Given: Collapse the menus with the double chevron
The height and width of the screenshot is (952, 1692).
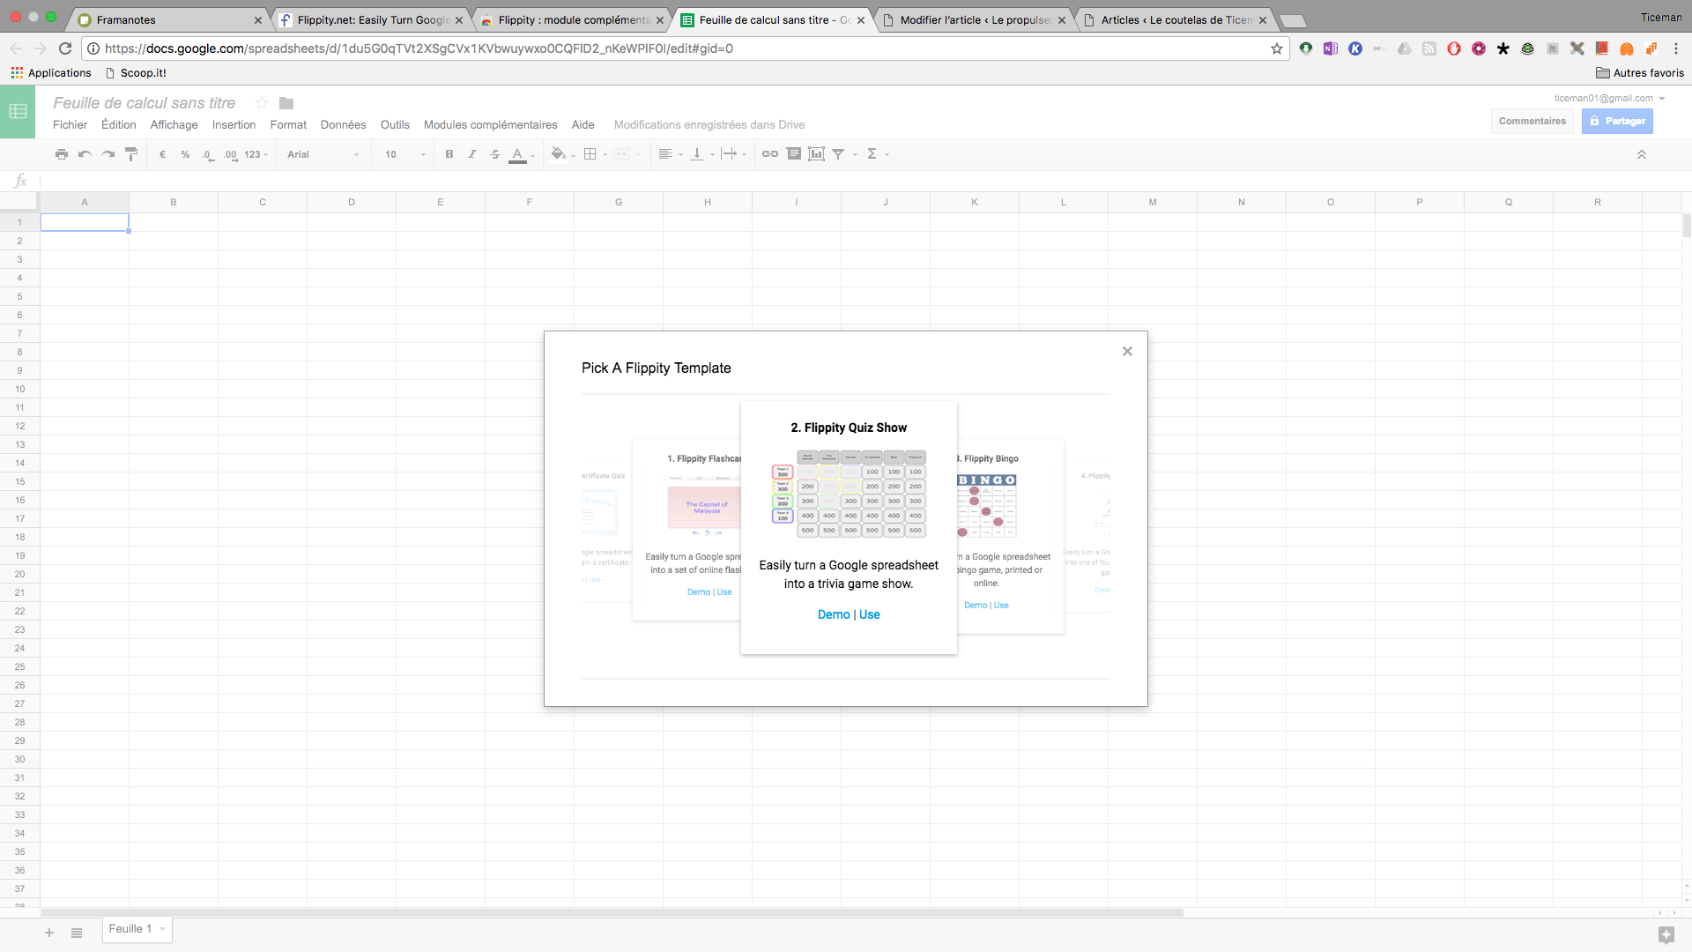Looking at the screenshot, I should [x=1642, y=154].
